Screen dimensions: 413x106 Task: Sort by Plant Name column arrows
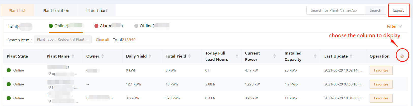point(73,56)
